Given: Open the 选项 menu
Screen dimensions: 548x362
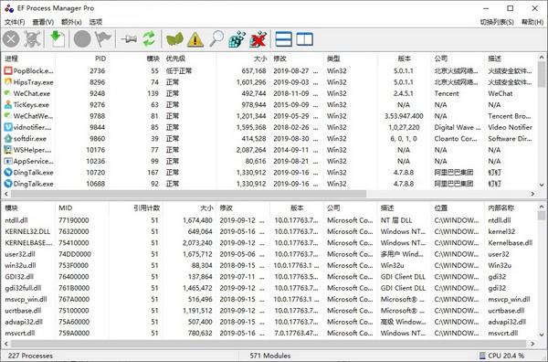Looking at the screenshot, I should [x=95, y=22].
